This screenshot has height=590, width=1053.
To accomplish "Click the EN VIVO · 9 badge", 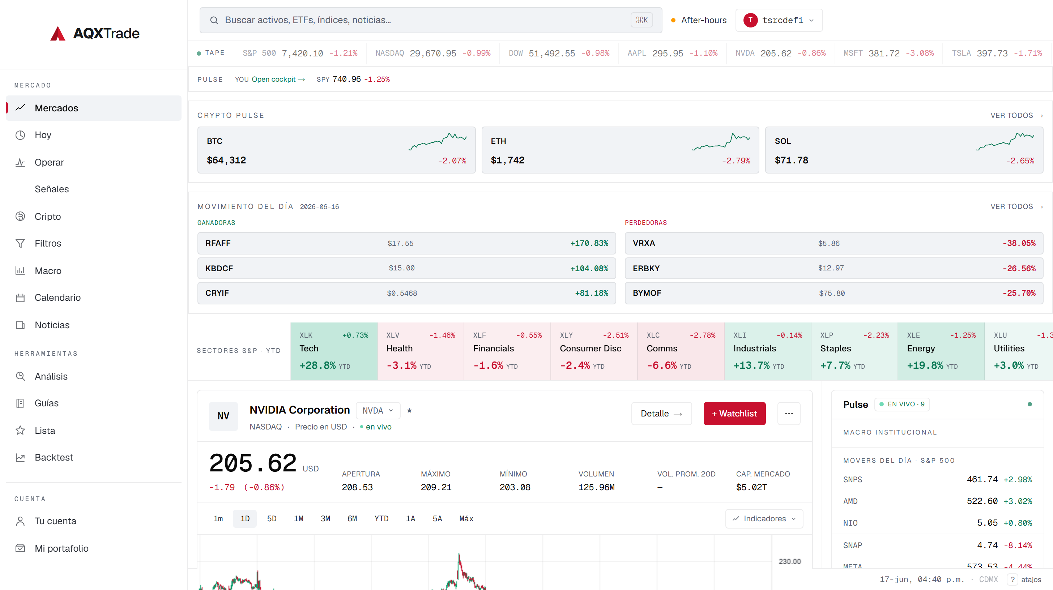I will (x=902, y=404).
